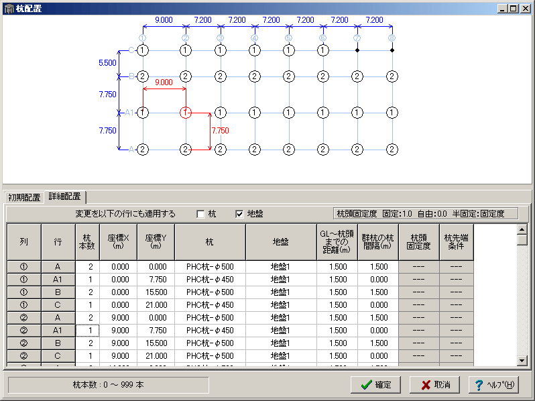Click the 群杭の杭間隔(m) column header
Viewport: 535px width, 401px height.
[378, 242]
